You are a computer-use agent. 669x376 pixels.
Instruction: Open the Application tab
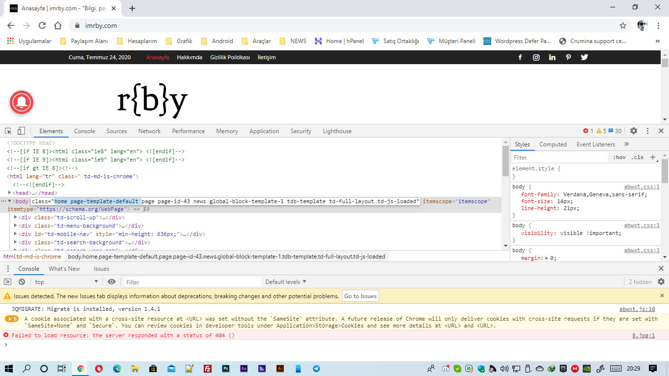point(264,131)
